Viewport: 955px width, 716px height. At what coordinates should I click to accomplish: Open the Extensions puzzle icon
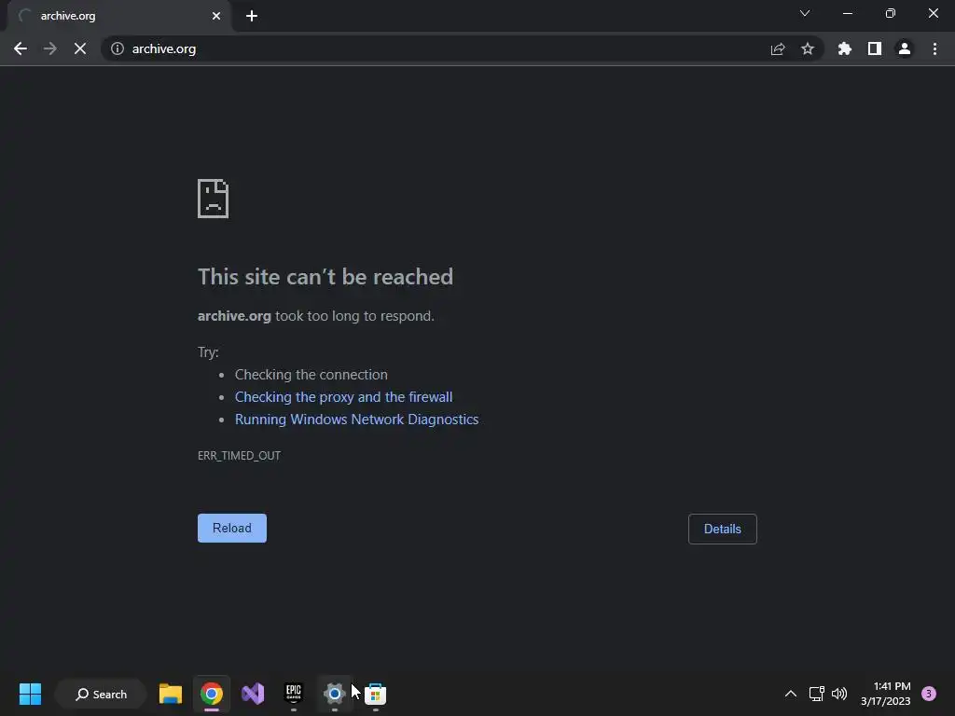(x=845, y=48)
